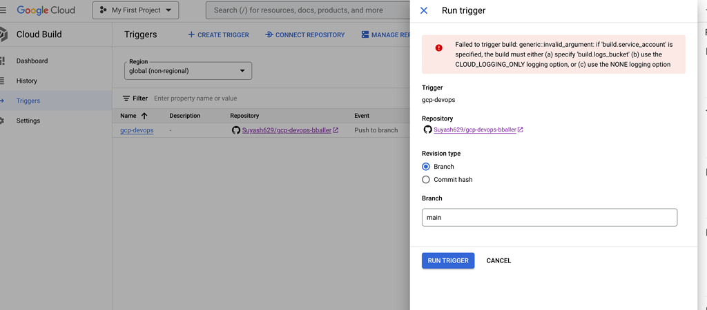The width and height of the screenshot is (707, 310).
Task: Click the RUN TRIGGER button
Action: [x=448, y=260]
